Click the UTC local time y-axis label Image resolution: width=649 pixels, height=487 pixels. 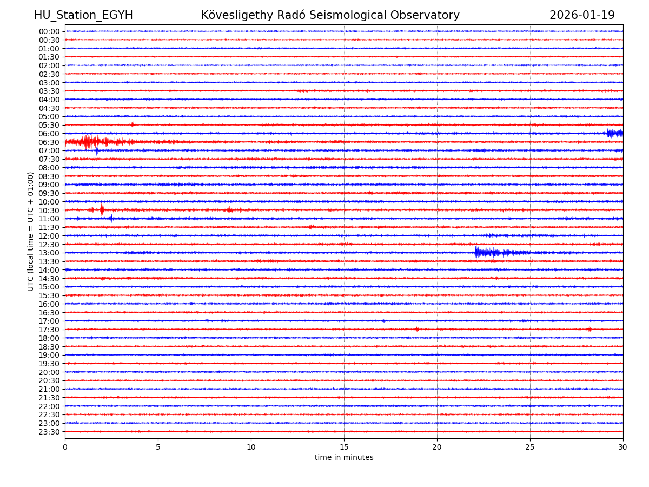point(31,231)
